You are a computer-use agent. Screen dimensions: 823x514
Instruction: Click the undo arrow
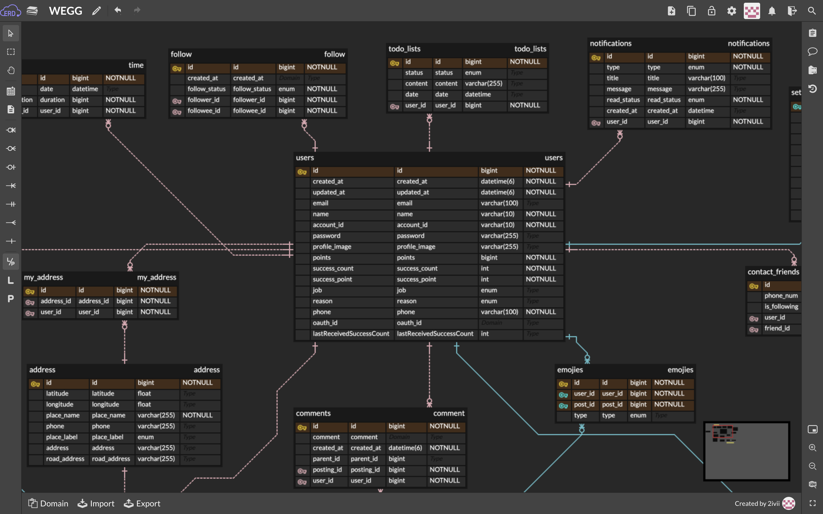pyautogui.click(x=118, y=11)
